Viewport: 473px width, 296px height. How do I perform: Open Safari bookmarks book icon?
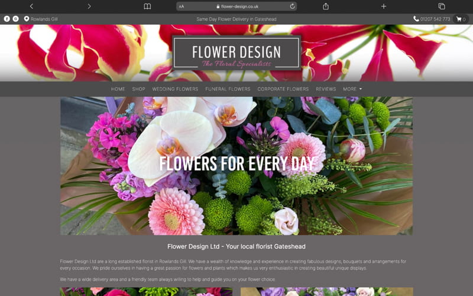(x=147, y=6)
